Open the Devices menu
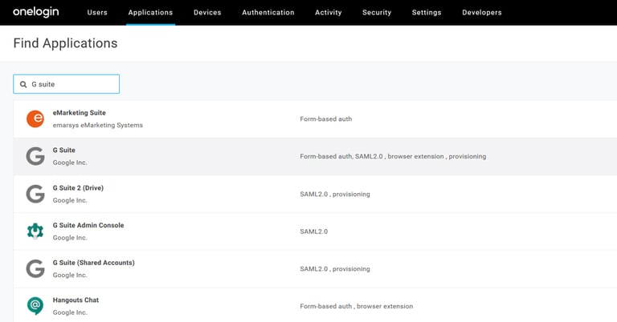The height and width of the screenshot is (322, 617). pos(207,13)
